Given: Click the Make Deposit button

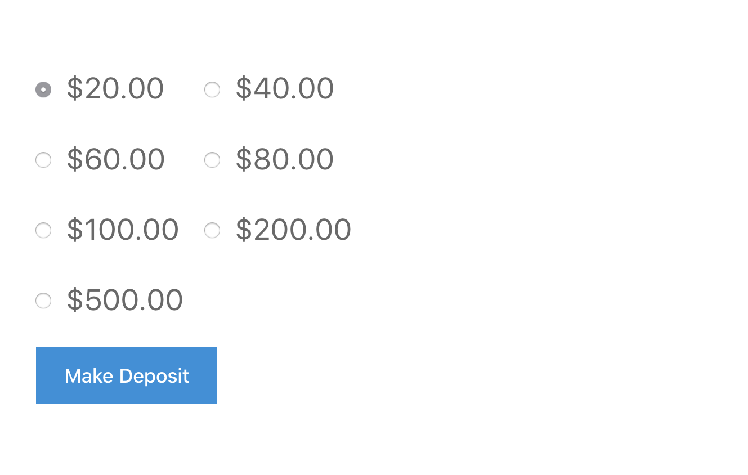Looking at the screenshot, I should tap(127, 375).
